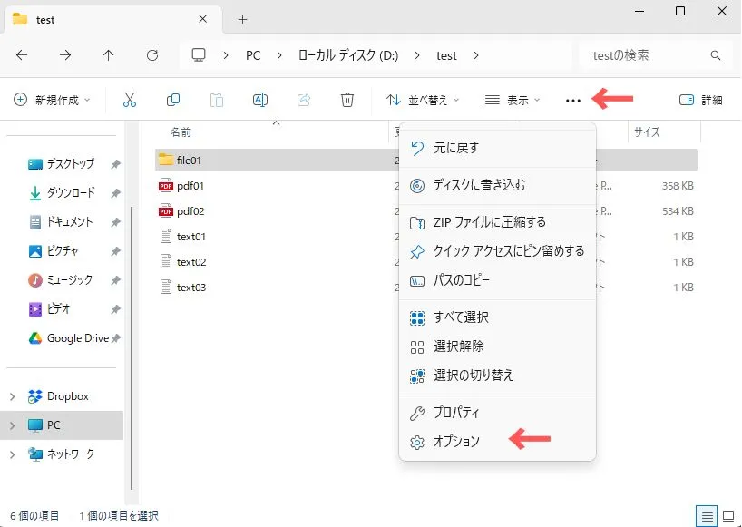Open the See more three-dots menu
Screen dimensions: 742x527
[x=572, y=100]
